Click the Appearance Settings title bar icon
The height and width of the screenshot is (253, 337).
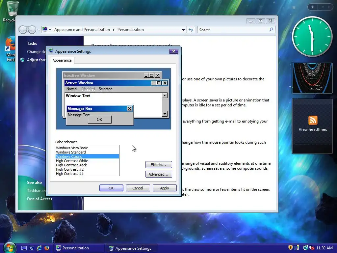[x=51, y=51]
